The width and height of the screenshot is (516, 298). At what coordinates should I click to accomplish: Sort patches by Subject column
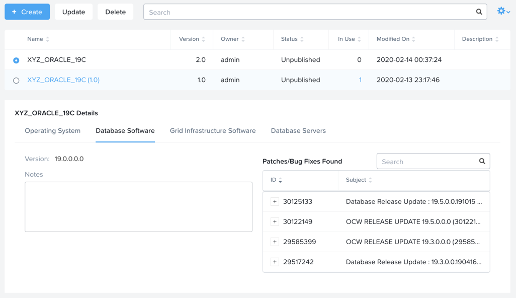tap(359, 180)
